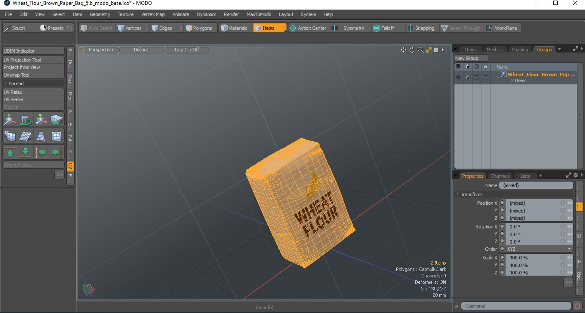Open the rotation Order XYZ dropdown
Viewport: 585px width, 313px height.
[539, 249]
